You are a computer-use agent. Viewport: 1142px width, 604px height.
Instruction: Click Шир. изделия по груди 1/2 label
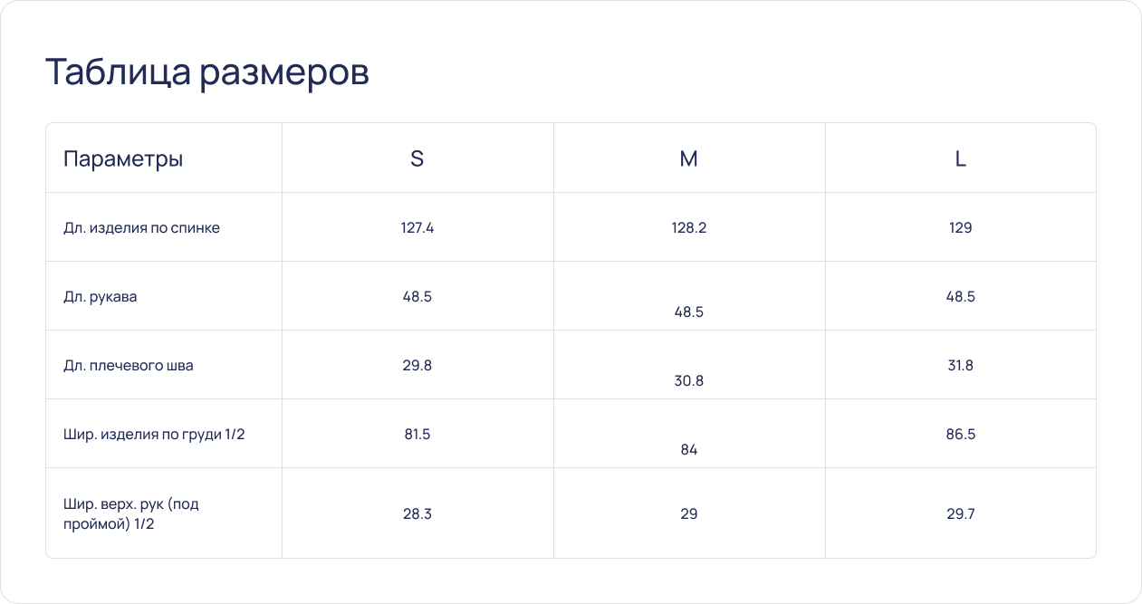(154, 435)
